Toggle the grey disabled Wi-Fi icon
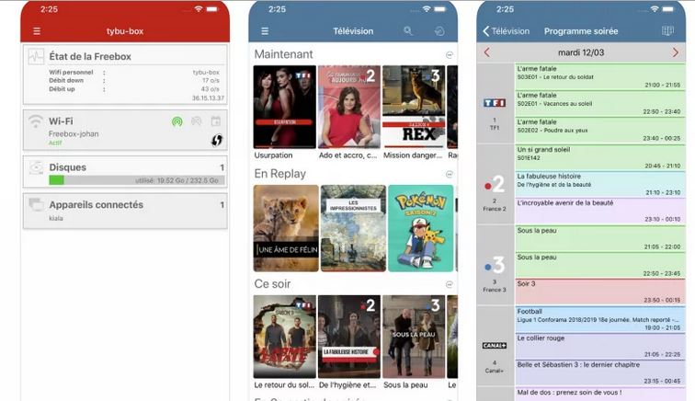 tap(196, 121)
